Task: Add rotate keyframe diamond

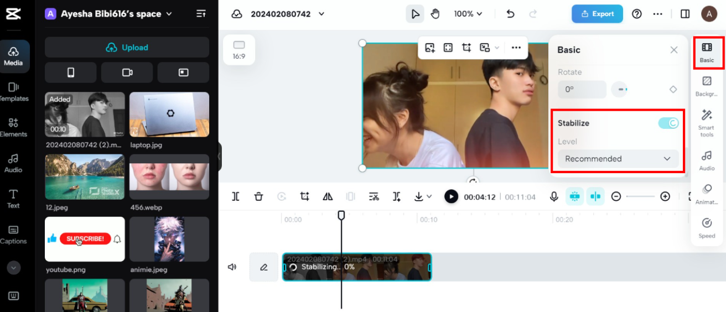Action: (673, 89)
